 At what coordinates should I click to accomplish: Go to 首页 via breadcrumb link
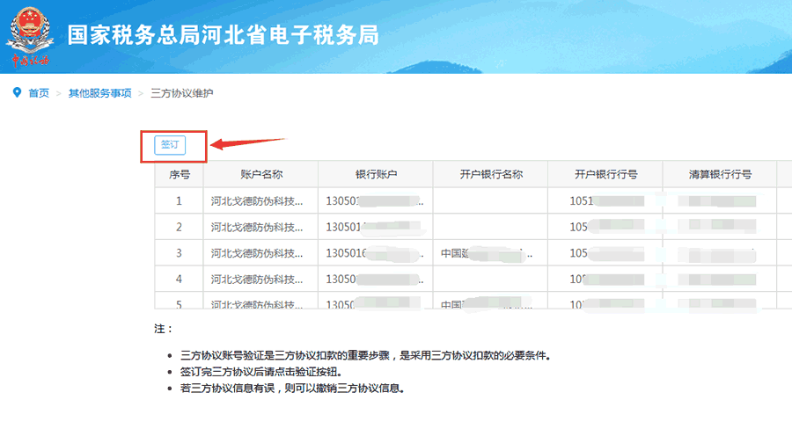coord(39,93)
